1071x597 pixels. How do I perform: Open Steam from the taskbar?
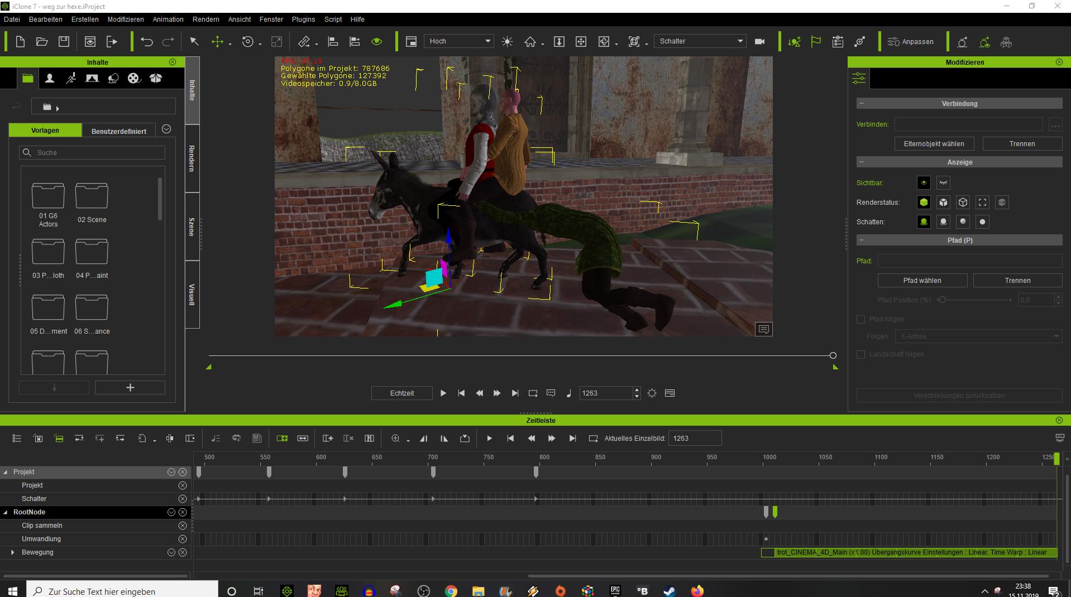(x=669, y=591)
